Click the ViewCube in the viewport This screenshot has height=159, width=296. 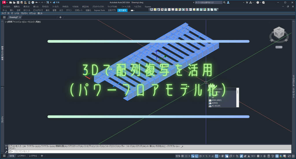[279, 34]
